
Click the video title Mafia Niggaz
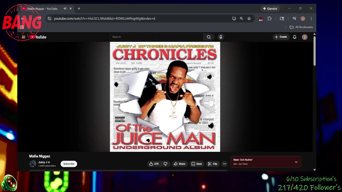(x=40, y=156)
